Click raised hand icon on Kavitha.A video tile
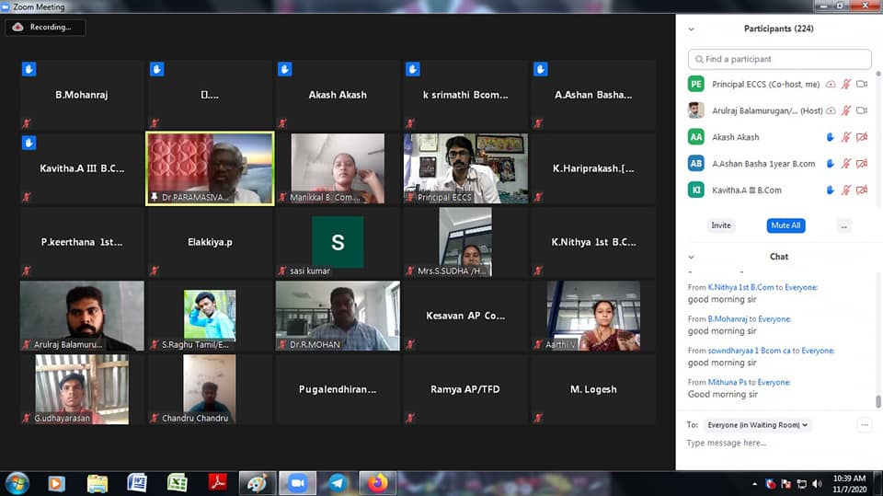Viewport: 883px width, 496px height. pyautogui.click(x=29, y=143)
